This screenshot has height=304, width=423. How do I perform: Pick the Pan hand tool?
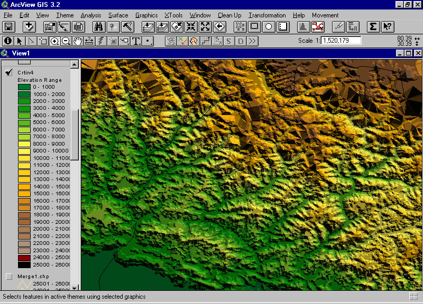78,41
